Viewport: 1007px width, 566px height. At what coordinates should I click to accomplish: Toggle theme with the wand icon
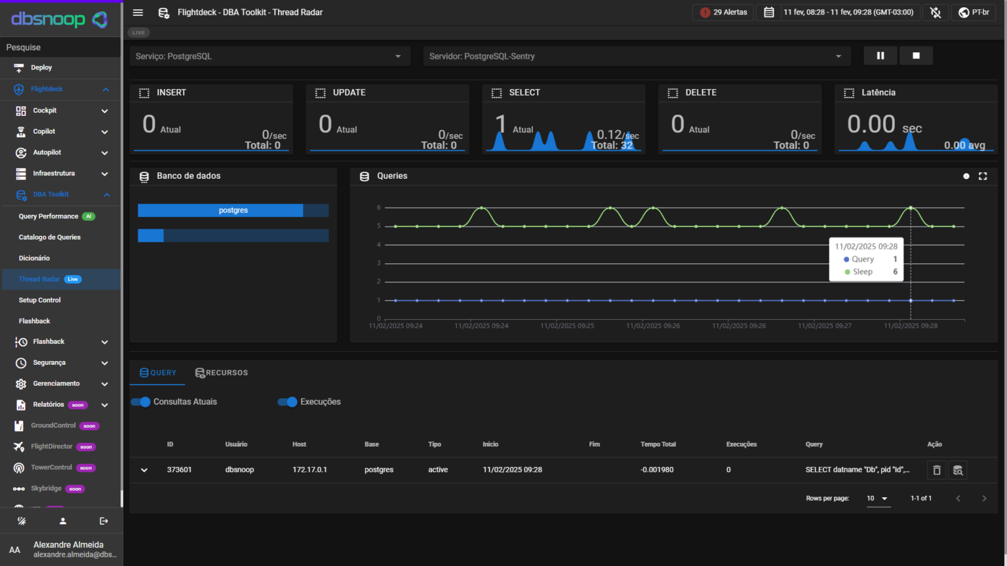click(22, 521)
